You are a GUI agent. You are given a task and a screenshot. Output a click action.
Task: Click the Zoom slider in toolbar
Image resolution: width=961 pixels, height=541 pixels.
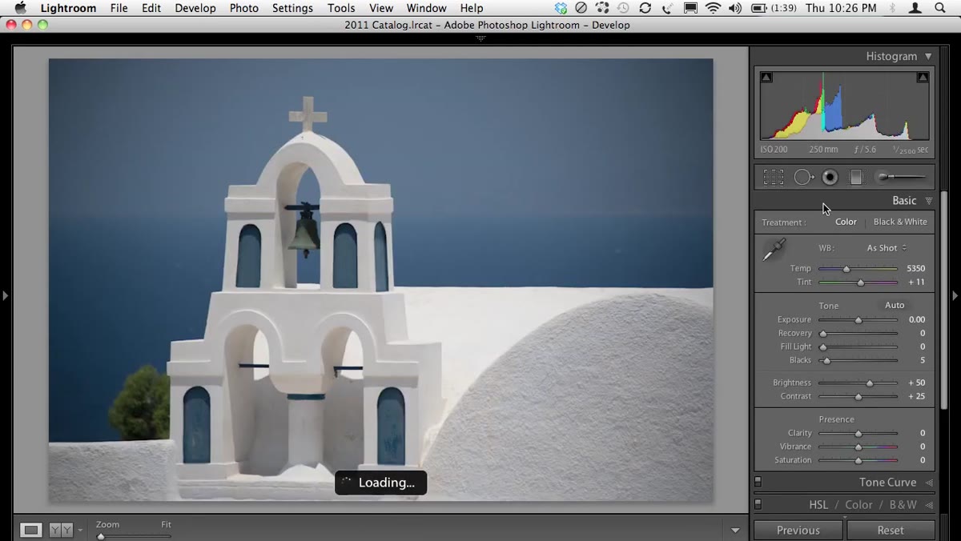pos(133,536)
